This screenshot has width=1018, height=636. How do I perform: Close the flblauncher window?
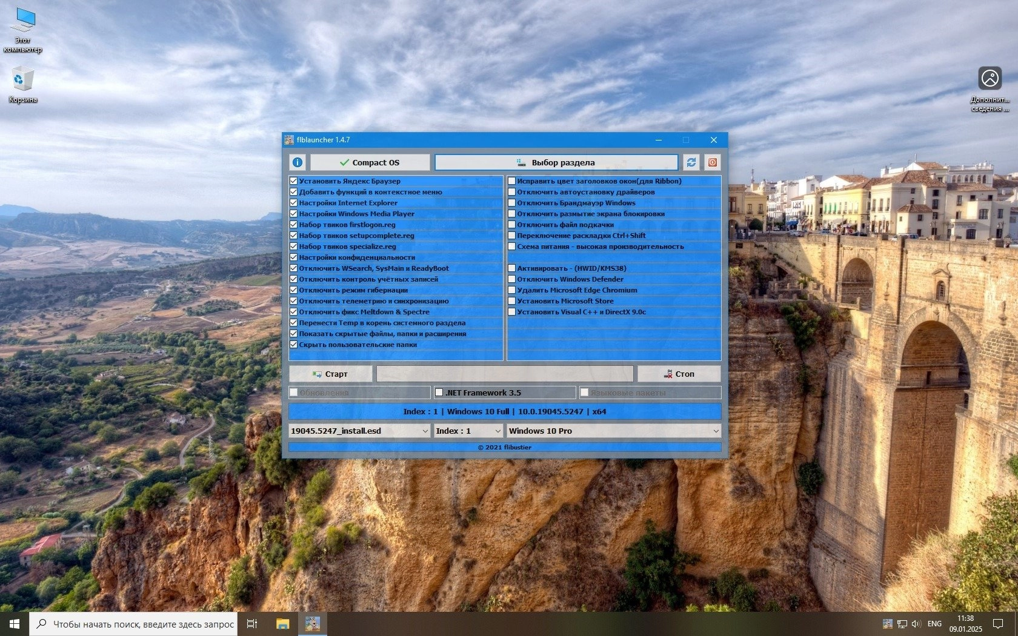click(x=714, y=140)
